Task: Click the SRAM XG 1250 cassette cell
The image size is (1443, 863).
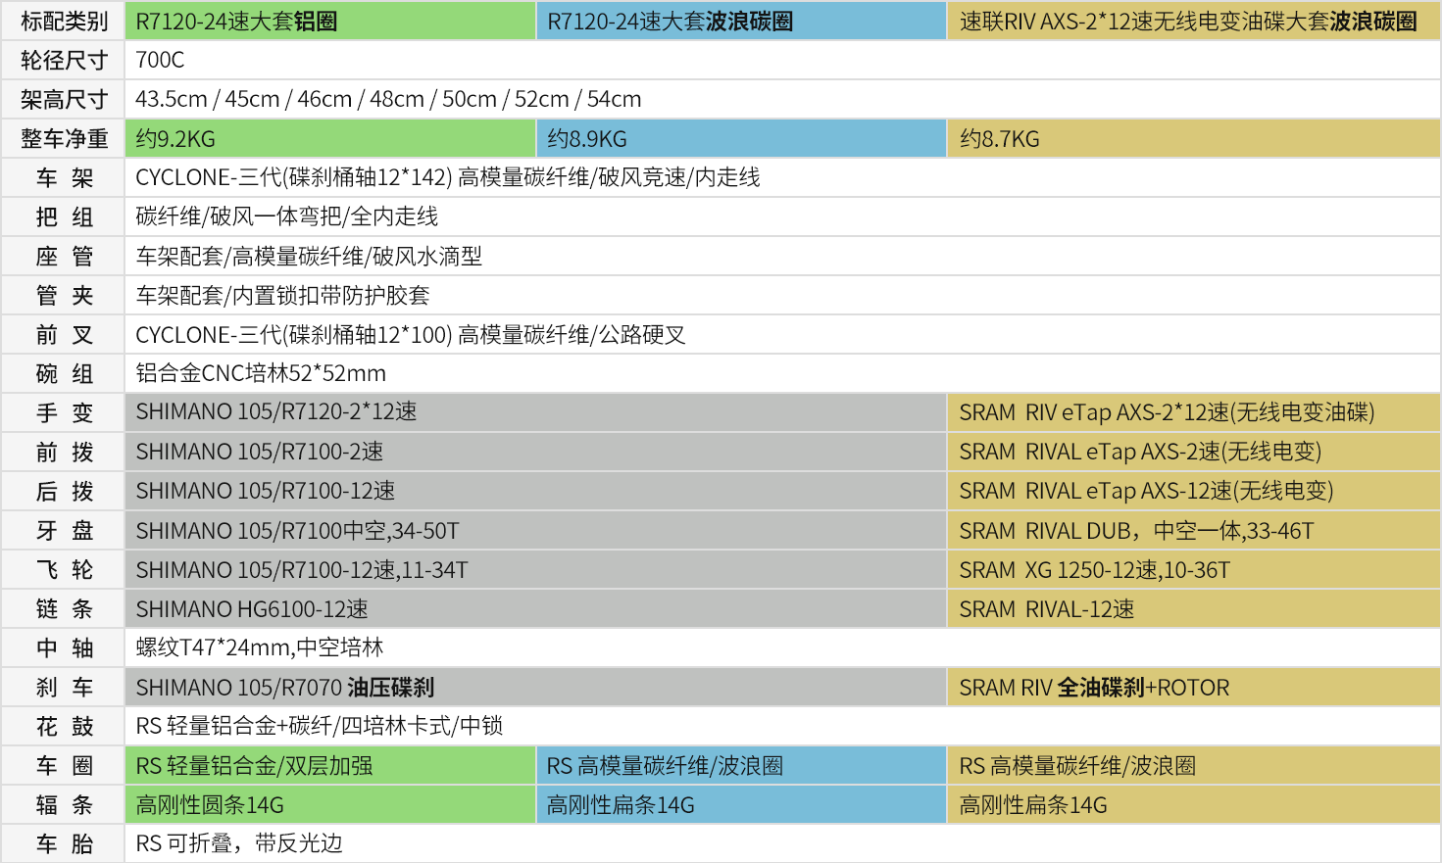Action: coord(1192,570)
